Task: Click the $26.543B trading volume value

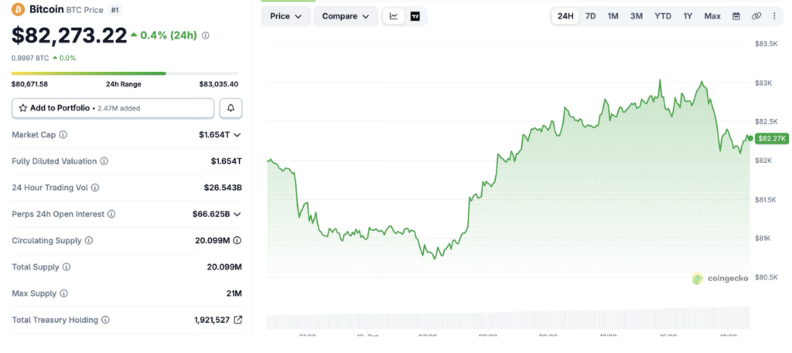Action: [x=223, y=188]
